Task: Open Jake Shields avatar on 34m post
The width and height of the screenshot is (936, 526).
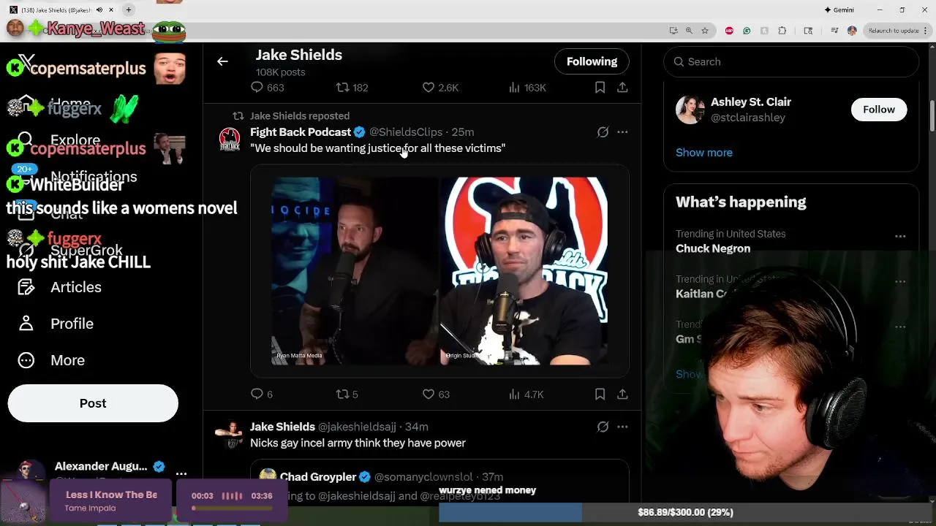Action: tap(230, 434)
